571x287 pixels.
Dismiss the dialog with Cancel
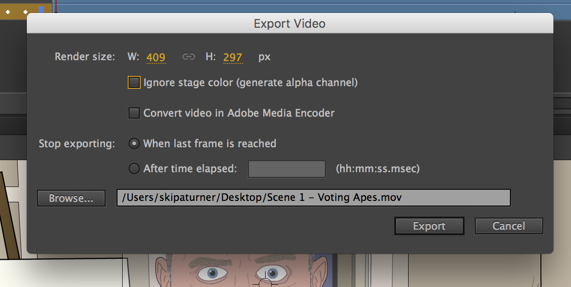(x=509, y=226)
